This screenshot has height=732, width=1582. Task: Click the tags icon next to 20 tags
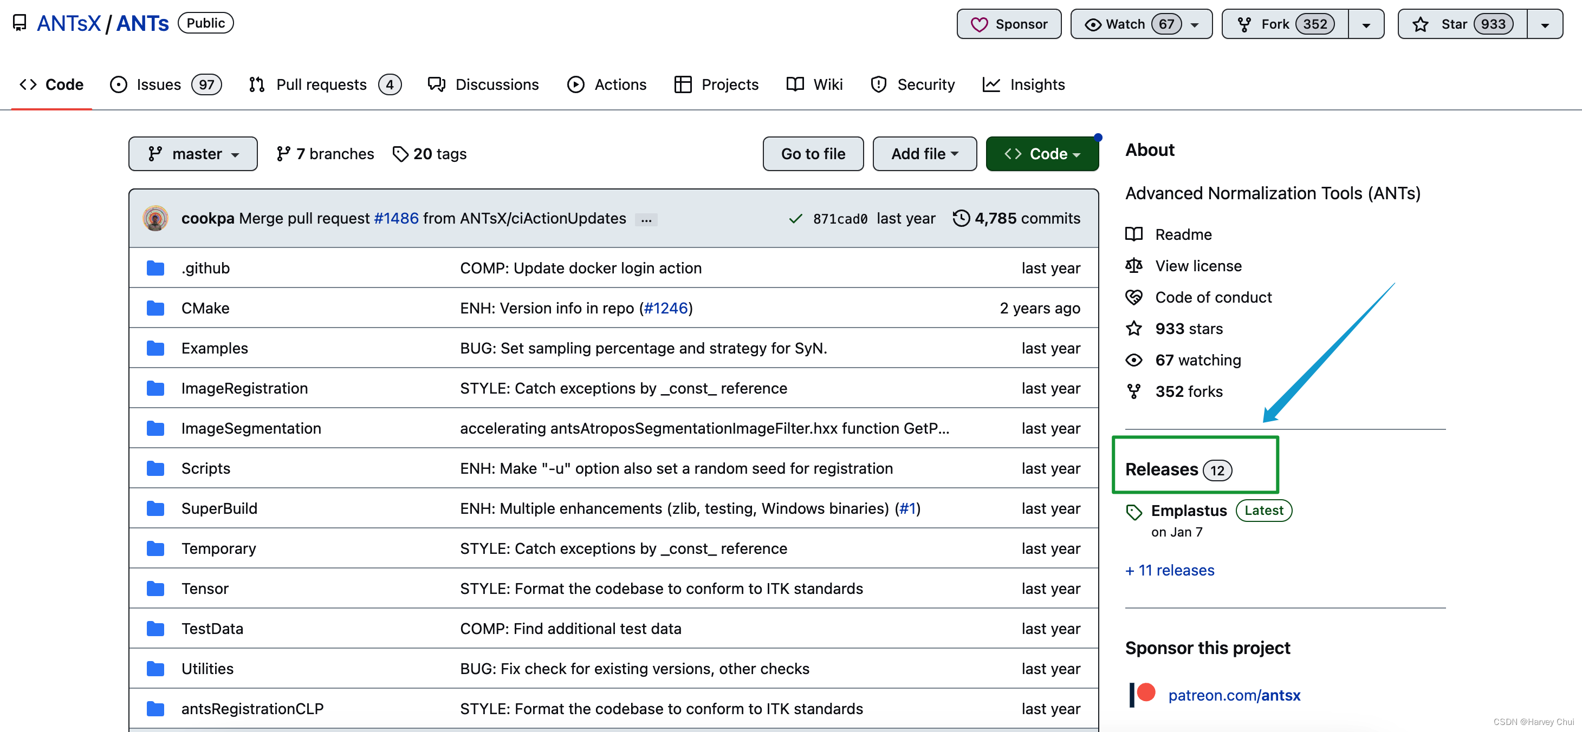click(400, 154)
